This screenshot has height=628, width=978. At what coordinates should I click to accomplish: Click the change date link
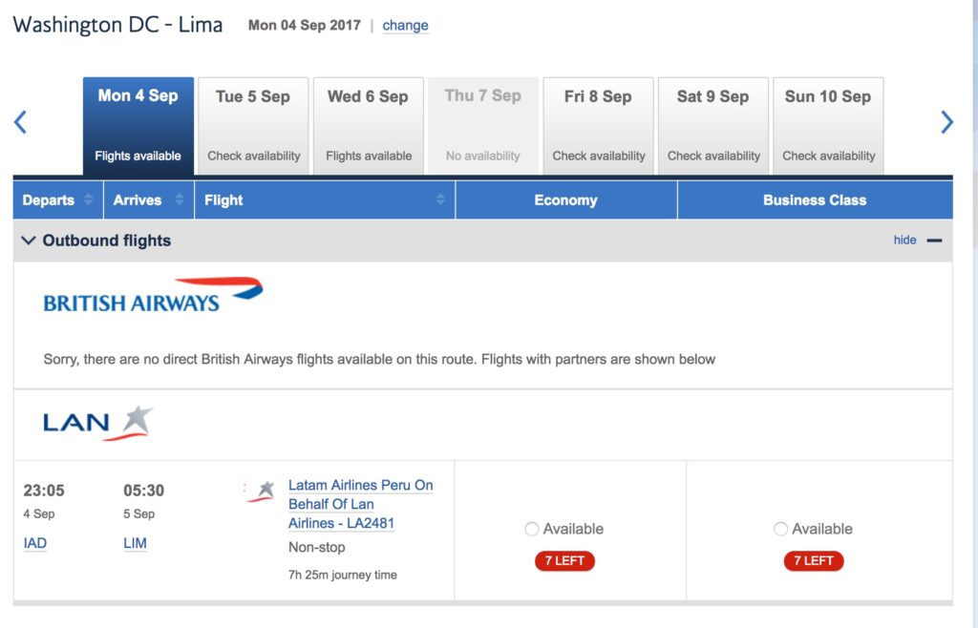(405, 26)
